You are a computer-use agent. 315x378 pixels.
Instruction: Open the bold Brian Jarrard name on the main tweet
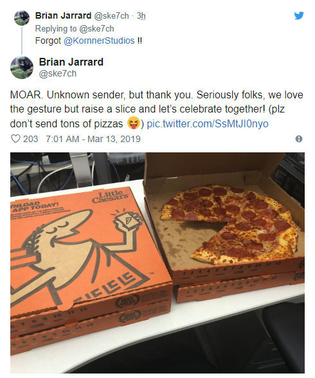coord(71,62)
